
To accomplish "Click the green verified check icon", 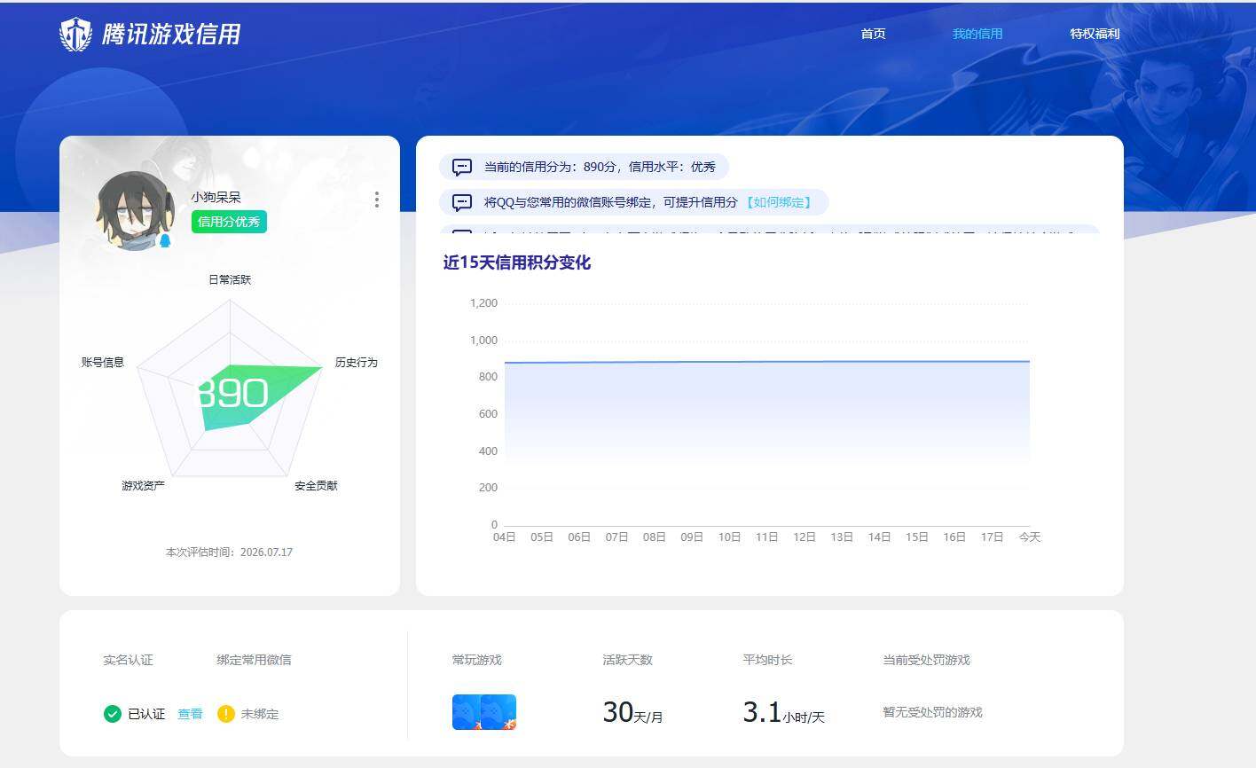I will tap(113, 714).
